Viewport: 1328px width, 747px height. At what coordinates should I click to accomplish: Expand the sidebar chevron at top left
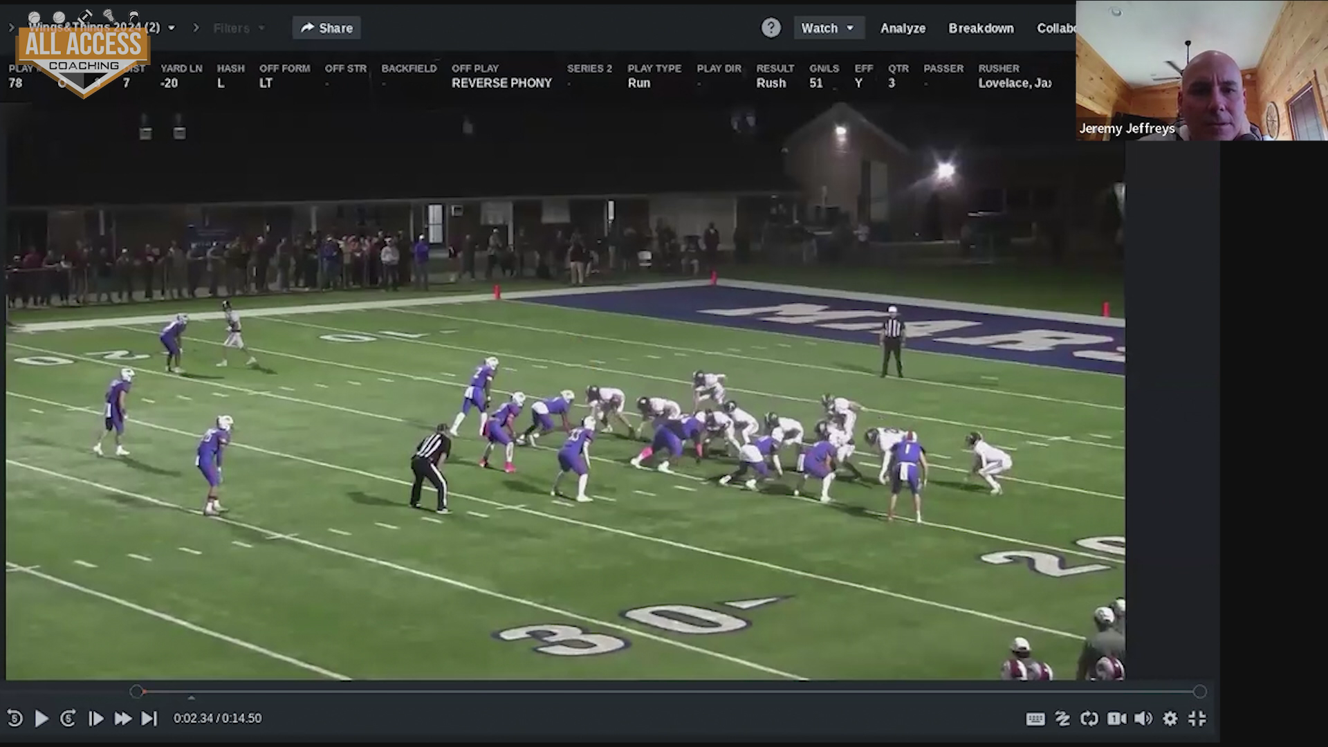[11, 28]
